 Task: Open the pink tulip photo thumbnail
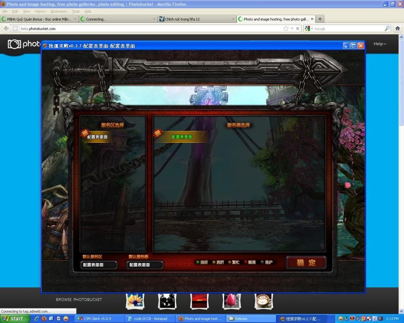point(231,301)
